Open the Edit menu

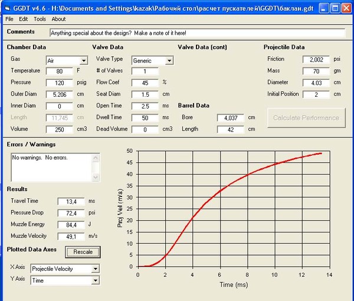tap(23, 19)
